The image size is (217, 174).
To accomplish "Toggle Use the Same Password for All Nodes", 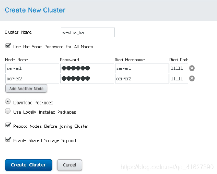I will (8, 45).
